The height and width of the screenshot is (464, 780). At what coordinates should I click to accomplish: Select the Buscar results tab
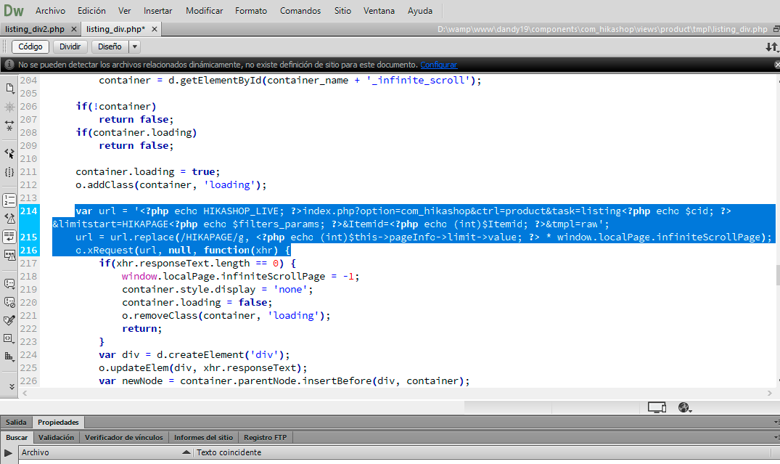pyautogui.click(x=17, y=438)
